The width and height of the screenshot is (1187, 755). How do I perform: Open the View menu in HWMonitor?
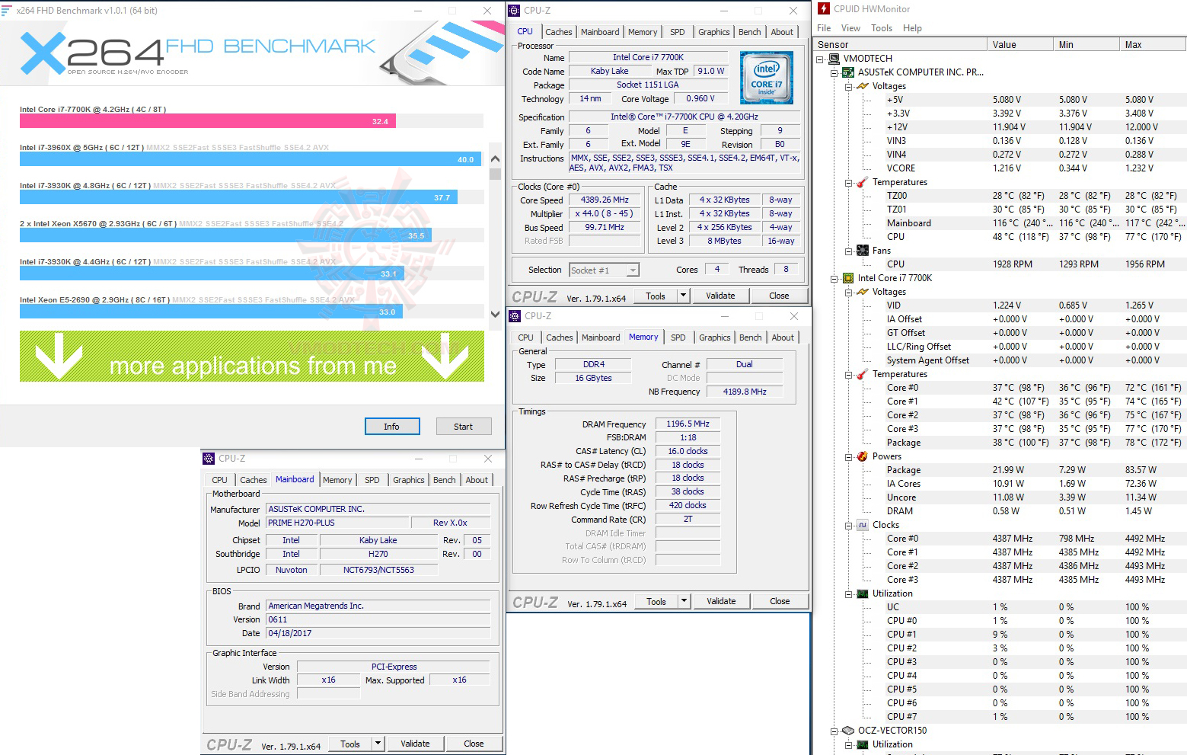(x=850, y=27)
